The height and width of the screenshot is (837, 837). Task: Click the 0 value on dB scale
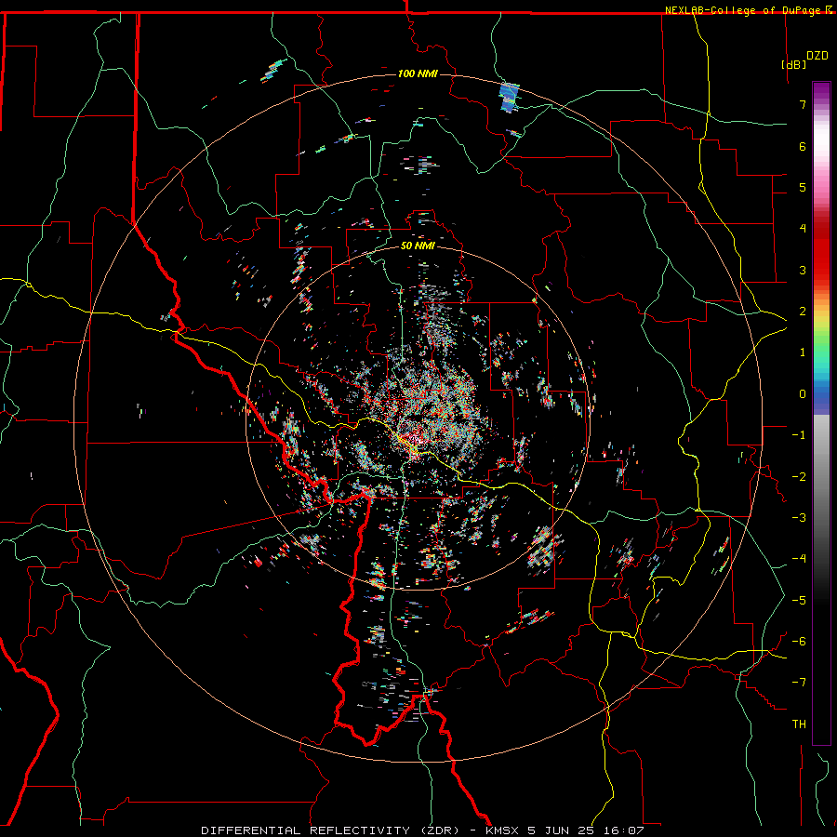[x=803, y=394]
